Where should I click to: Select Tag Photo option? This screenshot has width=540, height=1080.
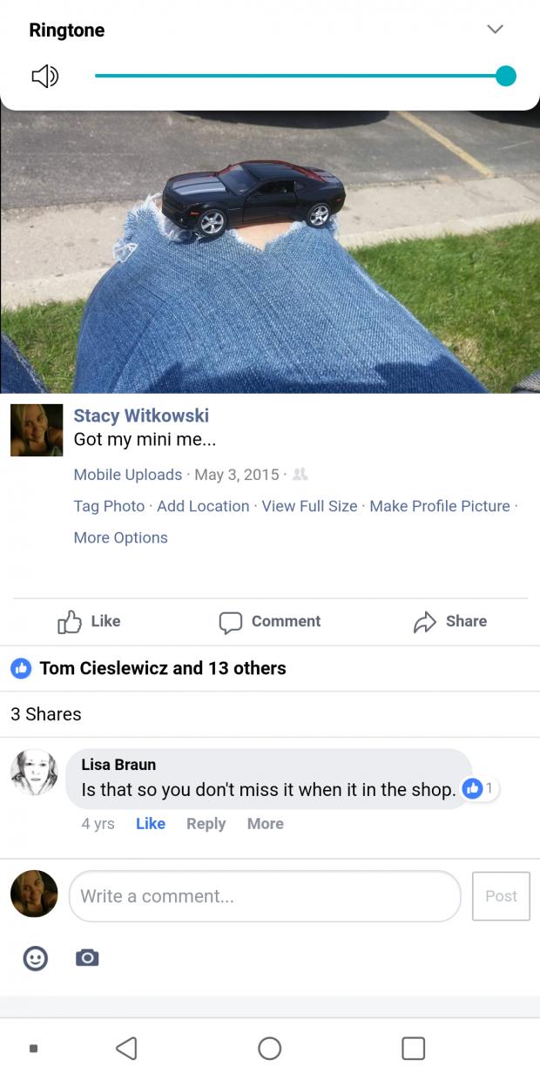click(109, 506)
